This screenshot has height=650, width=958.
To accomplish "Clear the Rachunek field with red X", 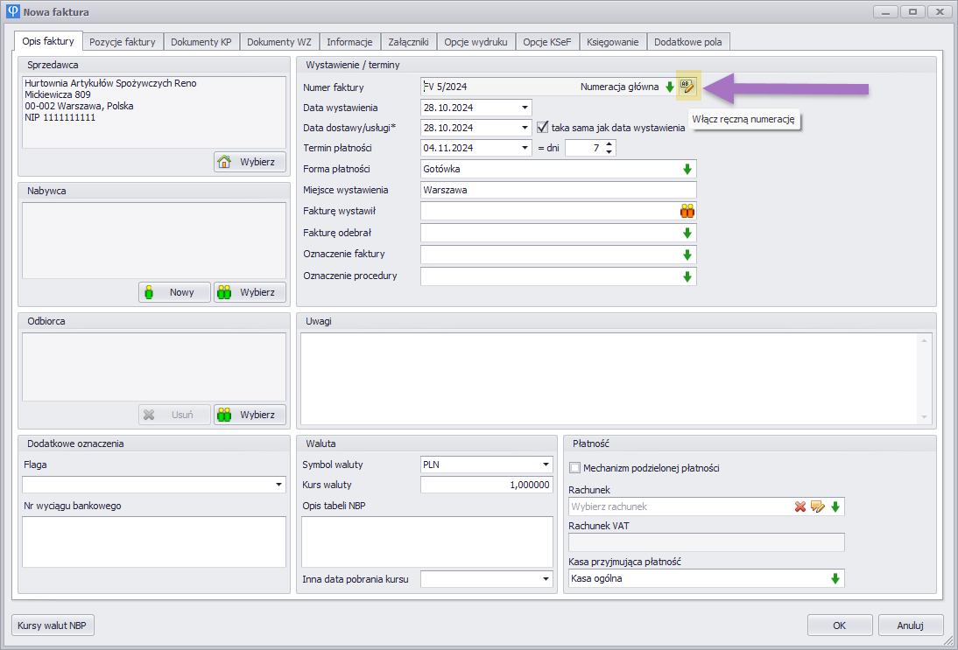I will coord(800,507).
